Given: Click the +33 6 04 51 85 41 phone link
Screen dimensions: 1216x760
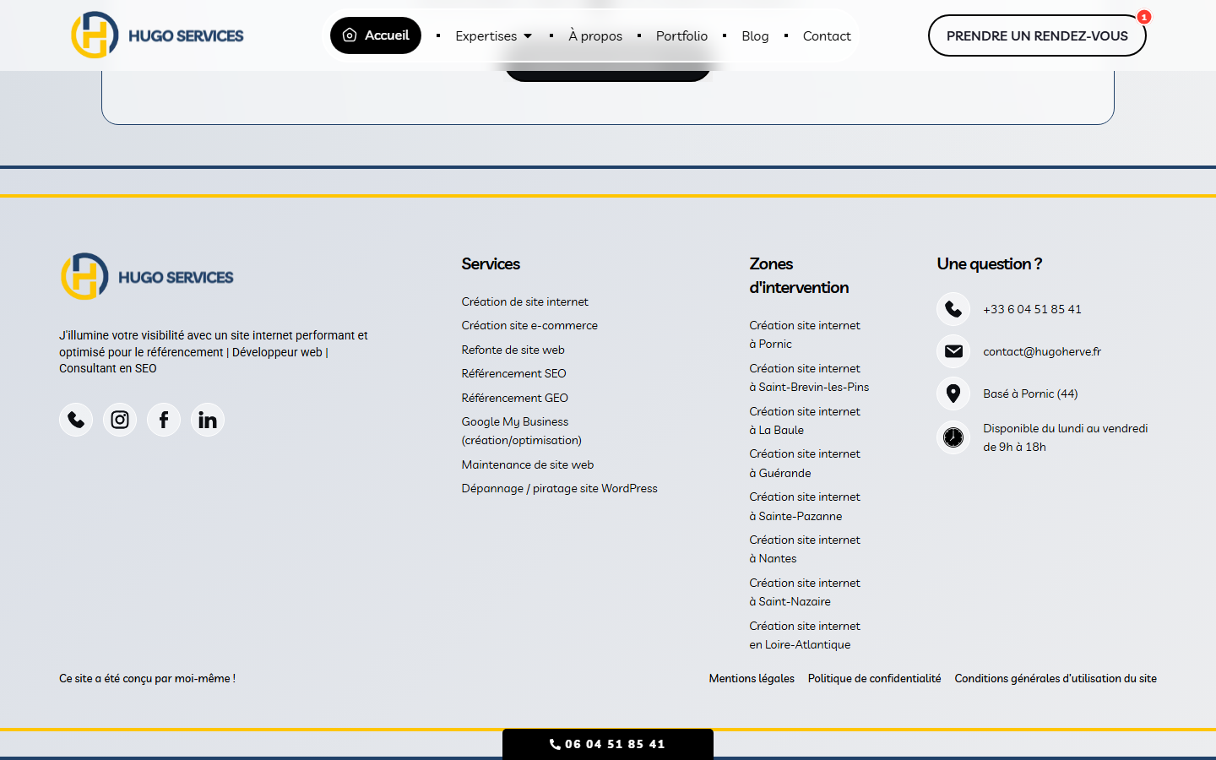Looking at the screenshot, I should click(1032, 309).
